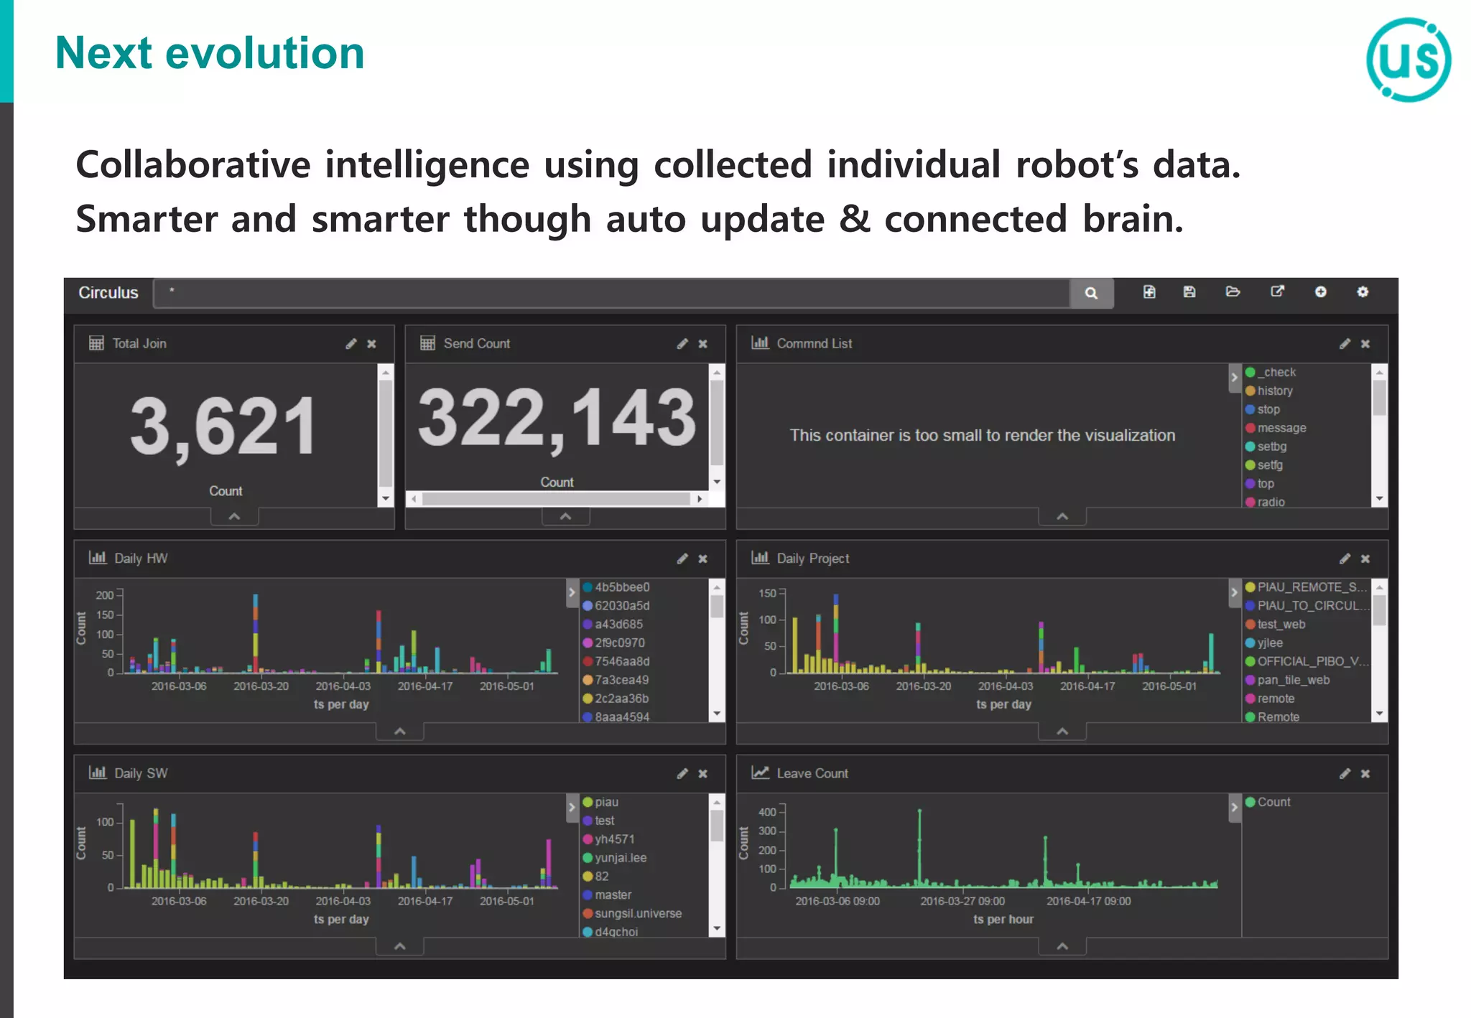This screenshot has height=1018, width=1471.
Task: Click the share dashboard icon
Action: tap(1277, 291)
